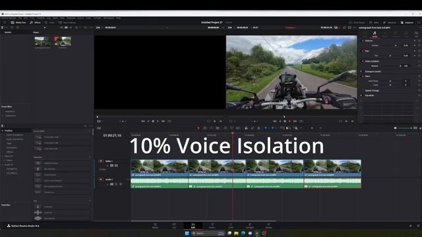Open the Sound Library panel
This screenshot has height=237, width=422.
(67, 22)
